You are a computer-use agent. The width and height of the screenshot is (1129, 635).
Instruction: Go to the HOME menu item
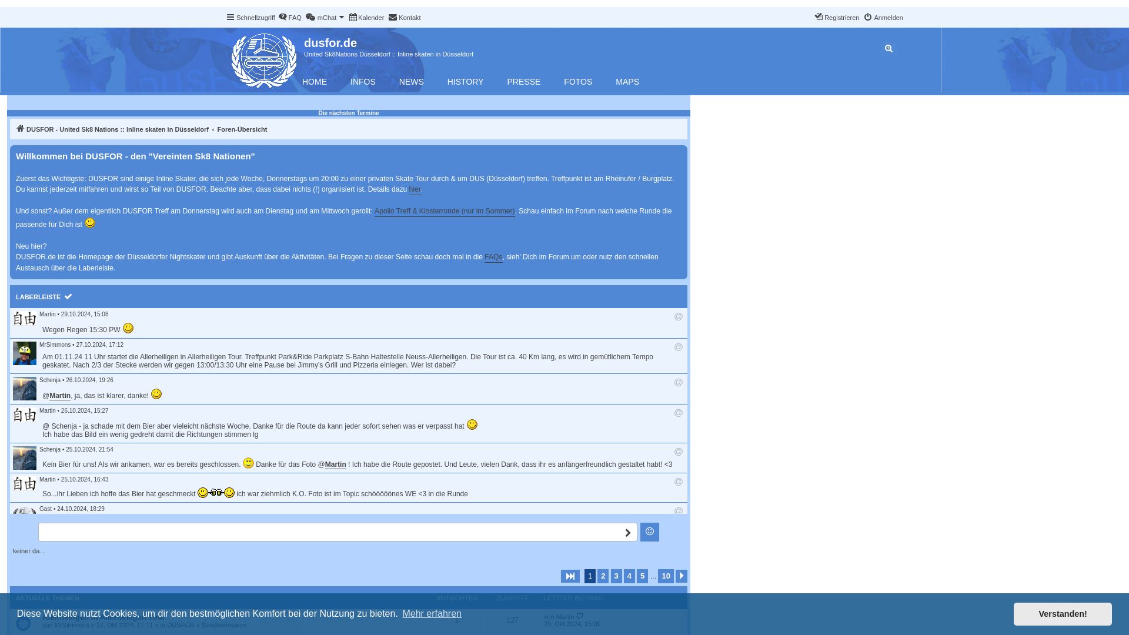point(315,82)
